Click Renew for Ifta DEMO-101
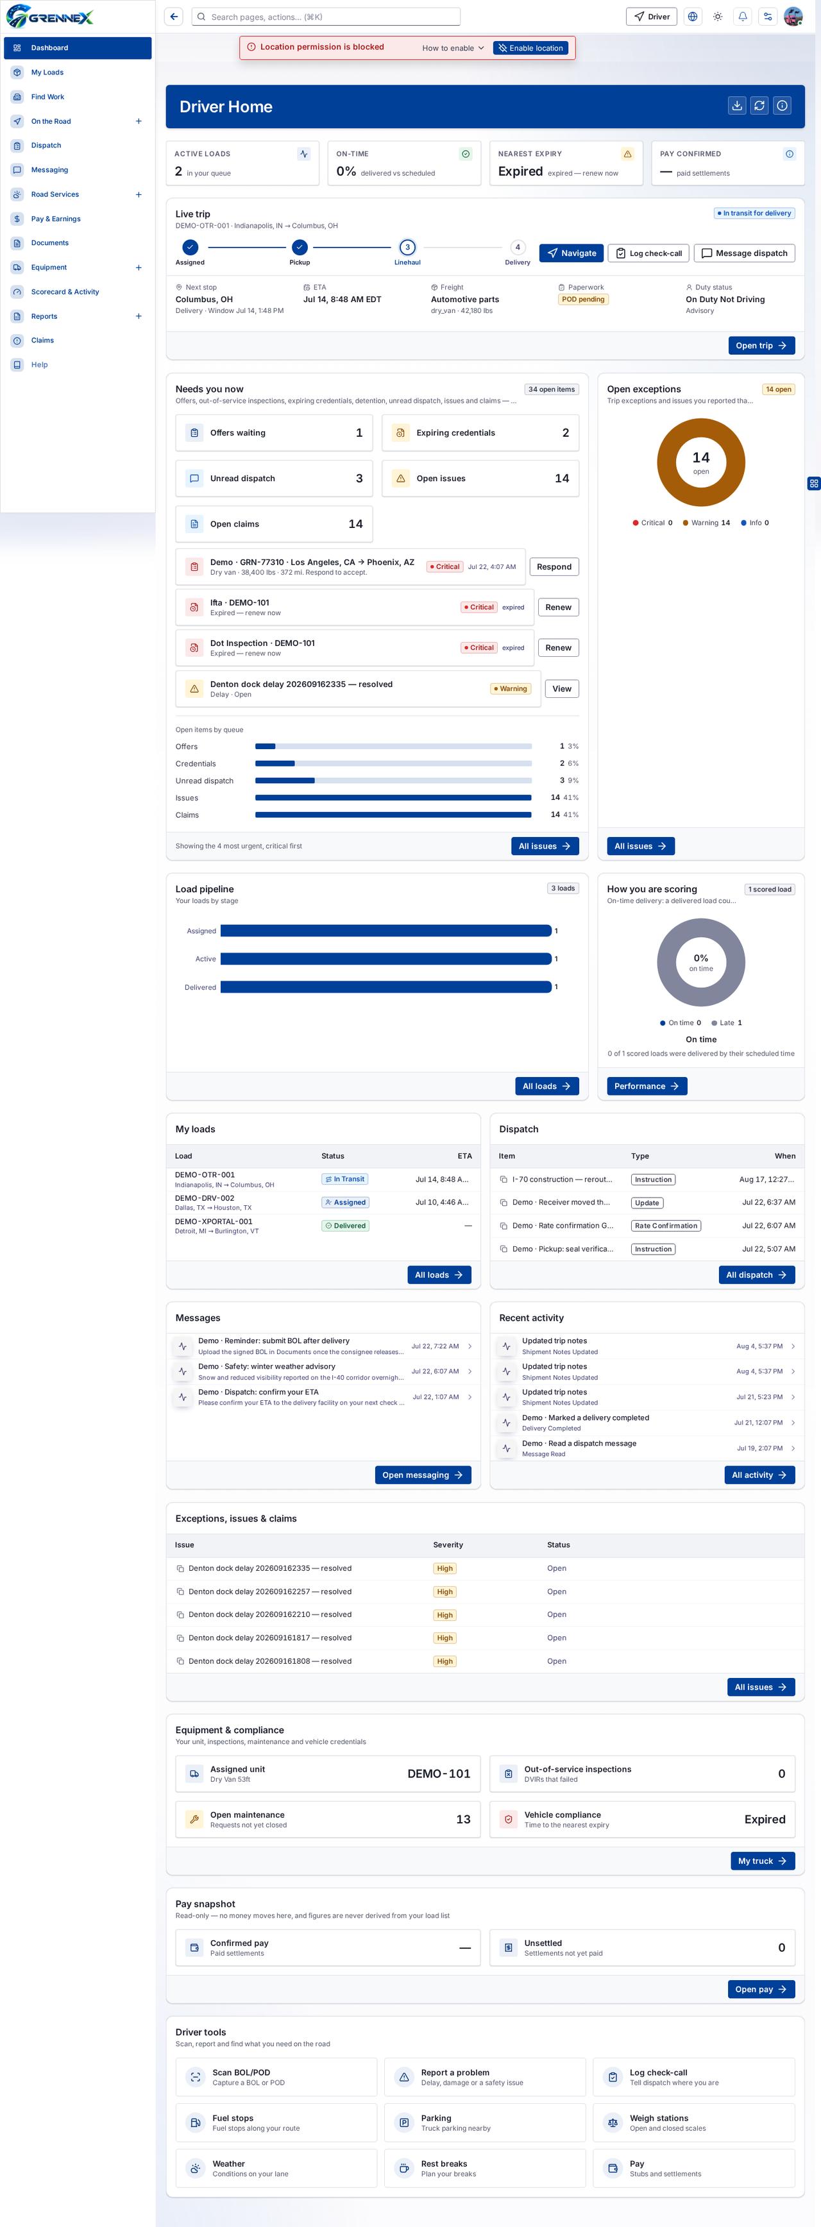 (558, 607)
